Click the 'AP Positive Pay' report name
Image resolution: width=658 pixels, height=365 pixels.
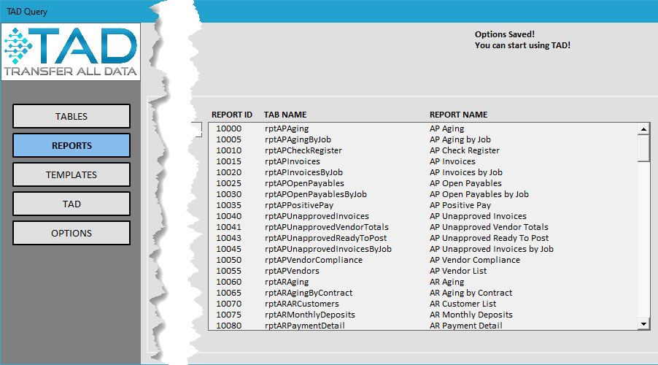pos(460,205)
